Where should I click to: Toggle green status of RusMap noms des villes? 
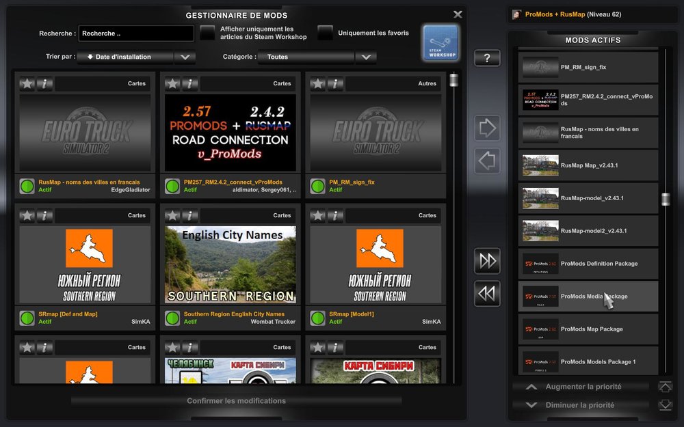point(27,186)
